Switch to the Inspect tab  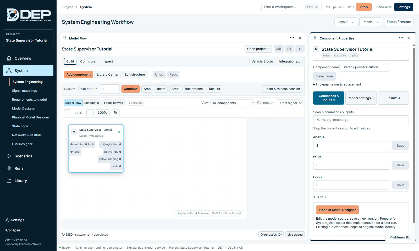107,61
